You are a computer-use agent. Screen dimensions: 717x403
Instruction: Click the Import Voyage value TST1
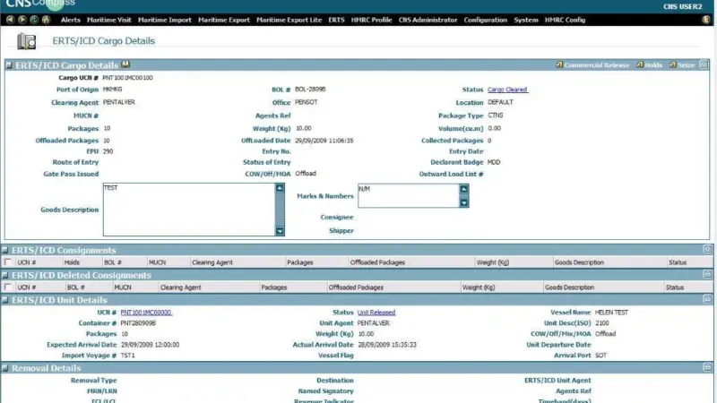(128, 356)
